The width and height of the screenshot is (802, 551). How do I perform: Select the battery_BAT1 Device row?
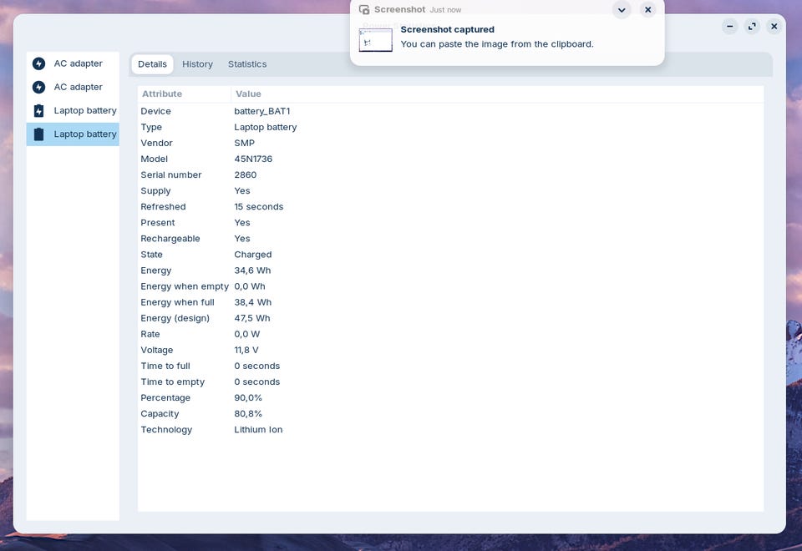tap(450, 111)
